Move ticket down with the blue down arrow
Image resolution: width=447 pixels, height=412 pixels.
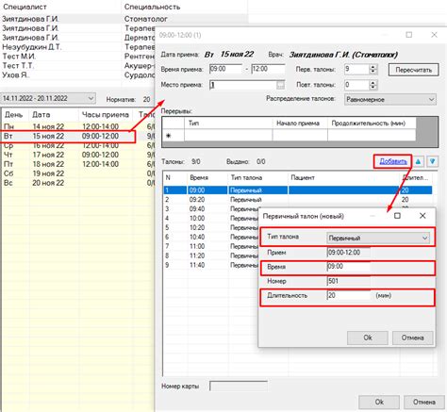pyautogui.click(x=433, y=161)
